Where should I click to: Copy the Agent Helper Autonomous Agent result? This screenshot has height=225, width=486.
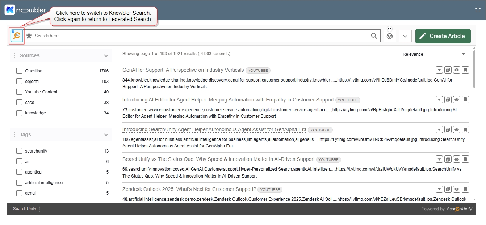[448, 129]
